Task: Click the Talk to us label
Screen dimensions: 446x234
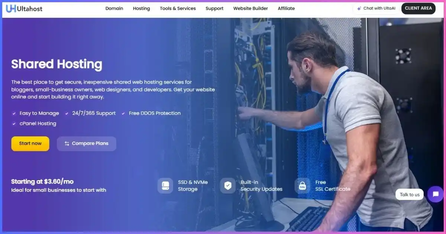Action: click(x=410, y=194)
